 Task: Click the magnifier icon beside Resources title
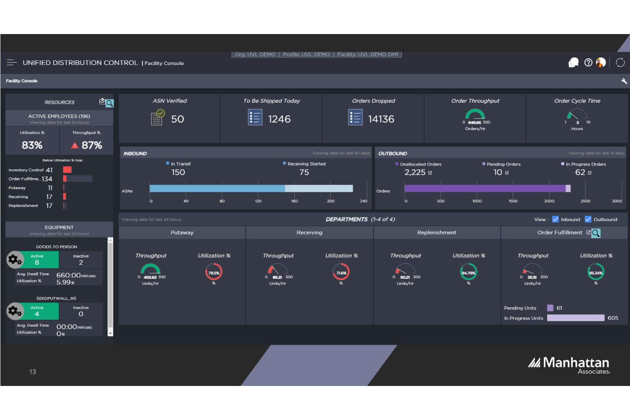click(110, 103)
